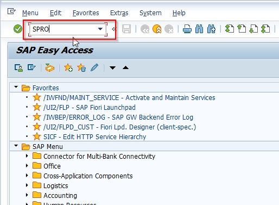Screen dimensions: 279x205
Task: Click the Cancel icon in the toolbar
Action: 169,29
